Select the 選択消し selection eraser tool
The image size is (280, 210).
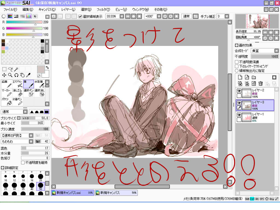39,93
